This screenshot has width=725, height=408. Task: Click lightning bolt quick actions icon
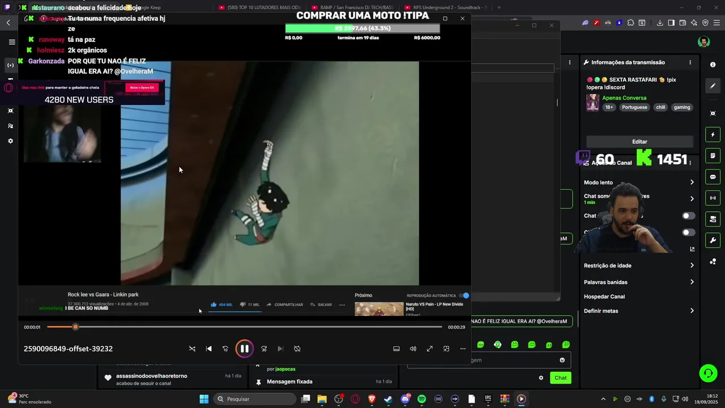click(713, 134)
